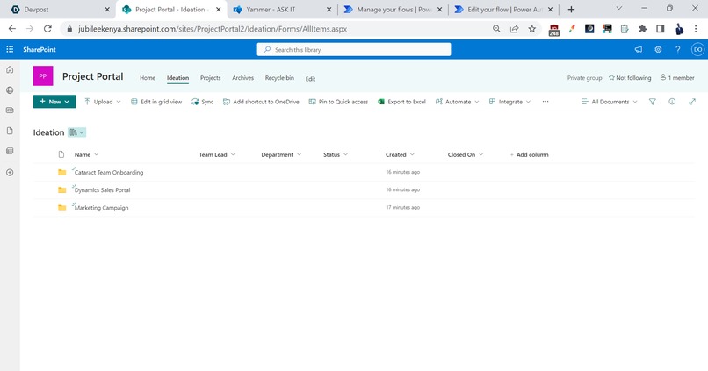Viewport: 708px width, 371px height.
Task: Open the DO account profile avatar
Action: [698, 50]
